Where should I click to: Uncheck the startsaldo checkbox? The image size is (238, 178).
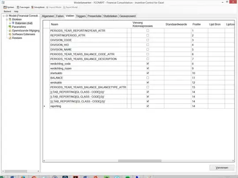[x=148, y=73]
